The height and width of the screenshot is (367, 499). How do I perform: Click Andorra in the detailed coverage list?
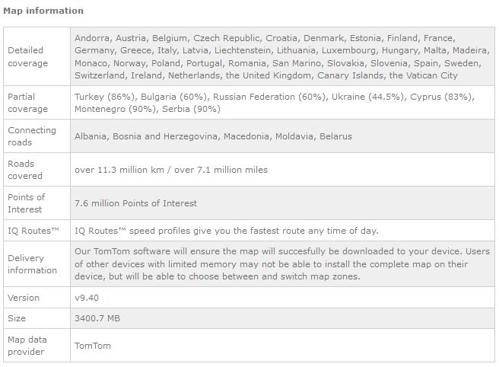click(x=92, y=38)
